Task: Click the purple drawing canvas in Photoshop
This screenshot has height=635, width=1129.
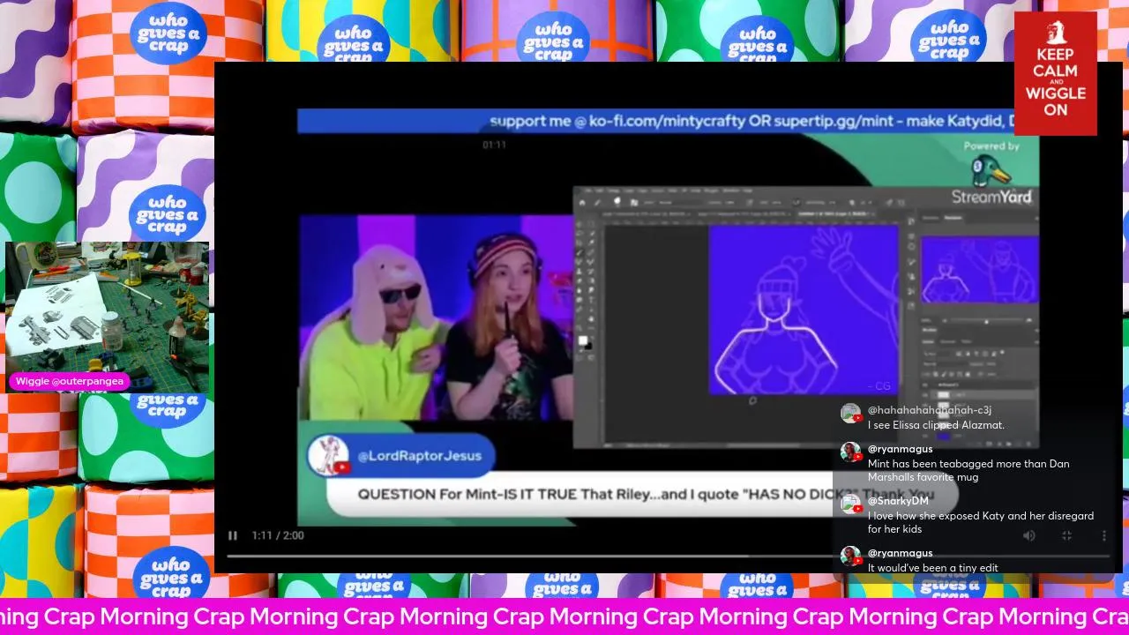Action: [804, 310]
